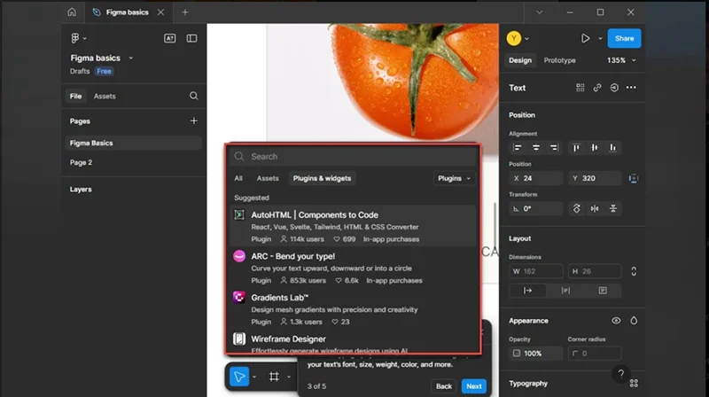
Task: Open the Plugins filter dropdown
Action: click(x=454, y=178)
